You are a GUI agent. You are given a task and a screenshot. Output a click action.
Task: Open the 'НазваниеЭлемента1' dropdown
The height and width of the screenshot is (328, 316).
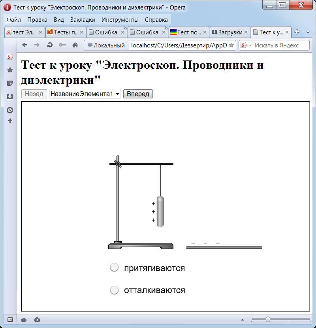pyautogui.click(x=85, y=94)
